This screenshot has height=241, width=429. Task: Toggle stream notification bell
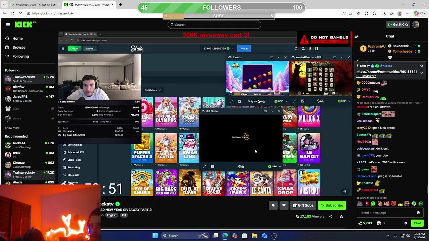point(273,205)
